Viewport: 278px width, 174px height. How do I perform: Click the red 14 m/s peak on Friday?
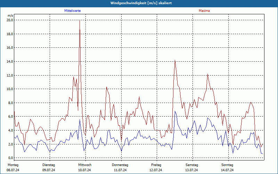[175, 60]
